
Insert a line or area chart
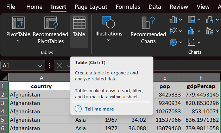pos(173,31)
